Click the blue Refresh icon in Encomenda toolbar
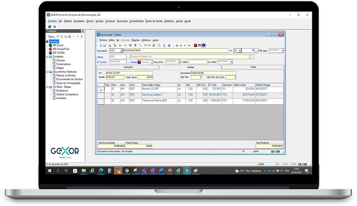The height and width of the screenshot is (206, 357). coord(130,45)
